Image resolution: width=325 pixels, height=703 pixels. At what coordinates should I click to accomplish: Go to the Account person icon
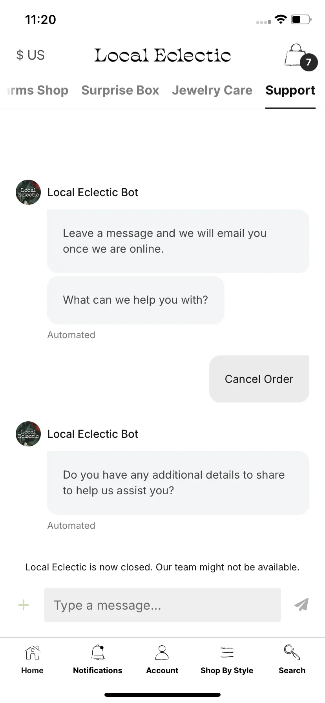[x=162, y=653]
